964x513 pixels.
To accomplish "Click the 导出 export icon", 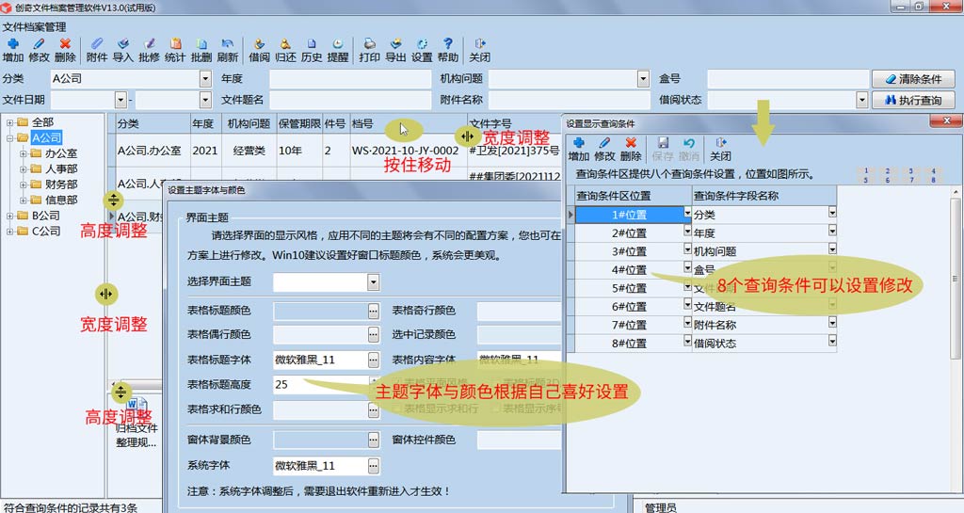I will [396, 44].
